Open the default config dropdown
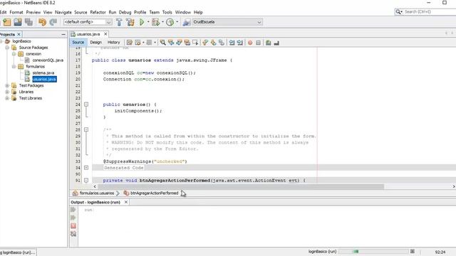Screen dimensions: 456x256 click(88, 22)
